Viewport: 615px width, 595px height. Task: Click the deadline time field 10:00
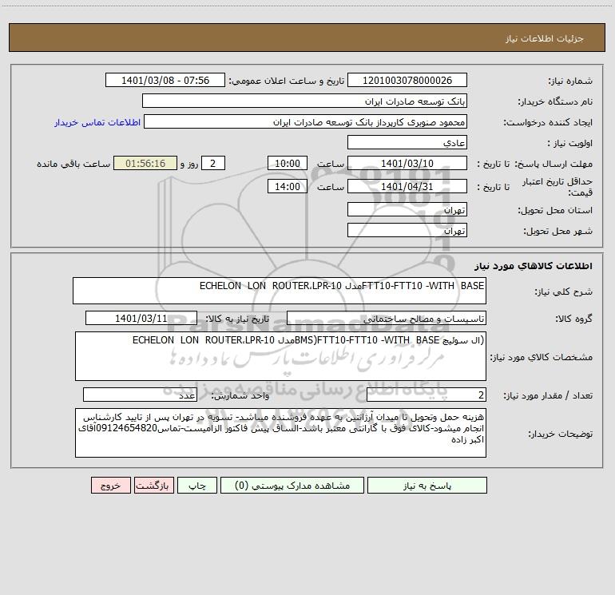pos(287,164)
